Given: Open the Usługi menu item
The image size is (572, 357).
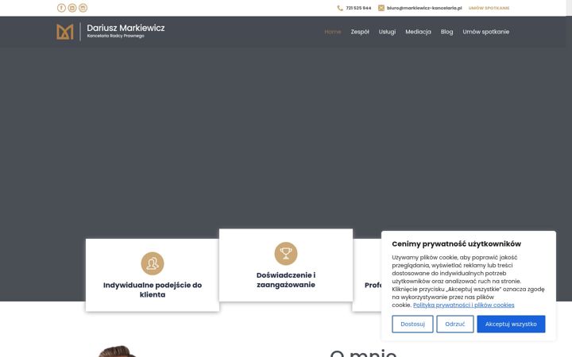Looking at the screenshot, I should click(x=387, y=32).
